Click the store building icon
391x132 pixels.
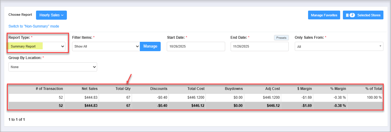click(x=347, y=15)
